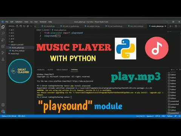The height and width of the screenshot is (136, 181).
Task: Open the Help menu
Action: tap(50, 22)
